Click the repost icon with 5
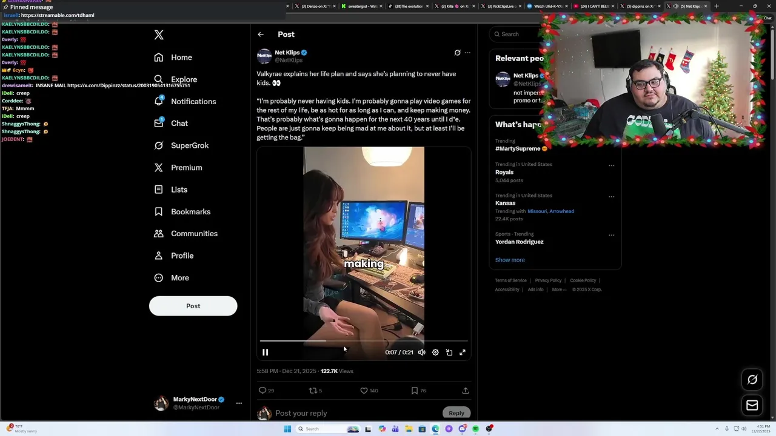This screenshot has width=776, height=436. click(x=313, y=391)
